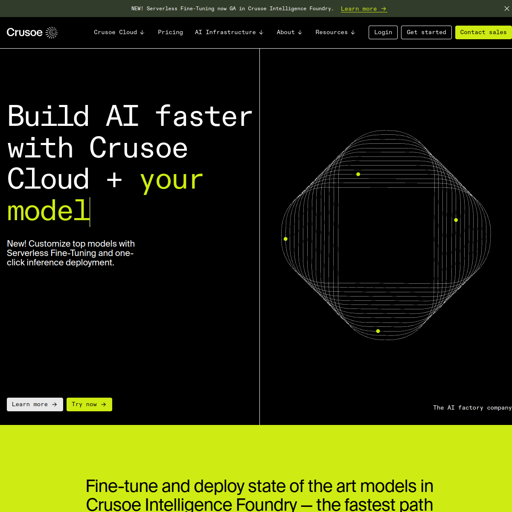Click the 'Try now' button
The height and width of the screenshot is (512, 512).
(89, 404)
